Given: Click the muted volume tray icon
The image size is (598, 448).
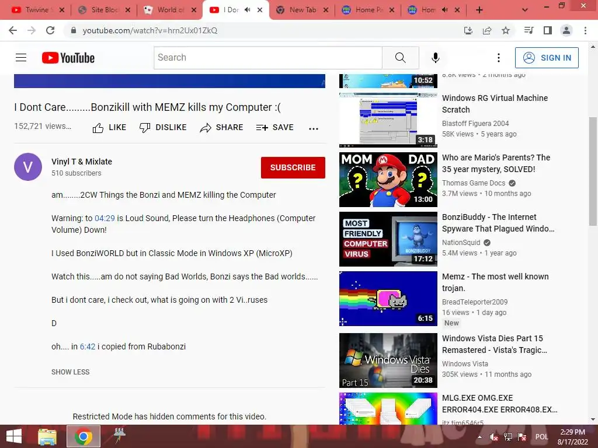Looking at the screenshot, I should [x=494, y=437].
